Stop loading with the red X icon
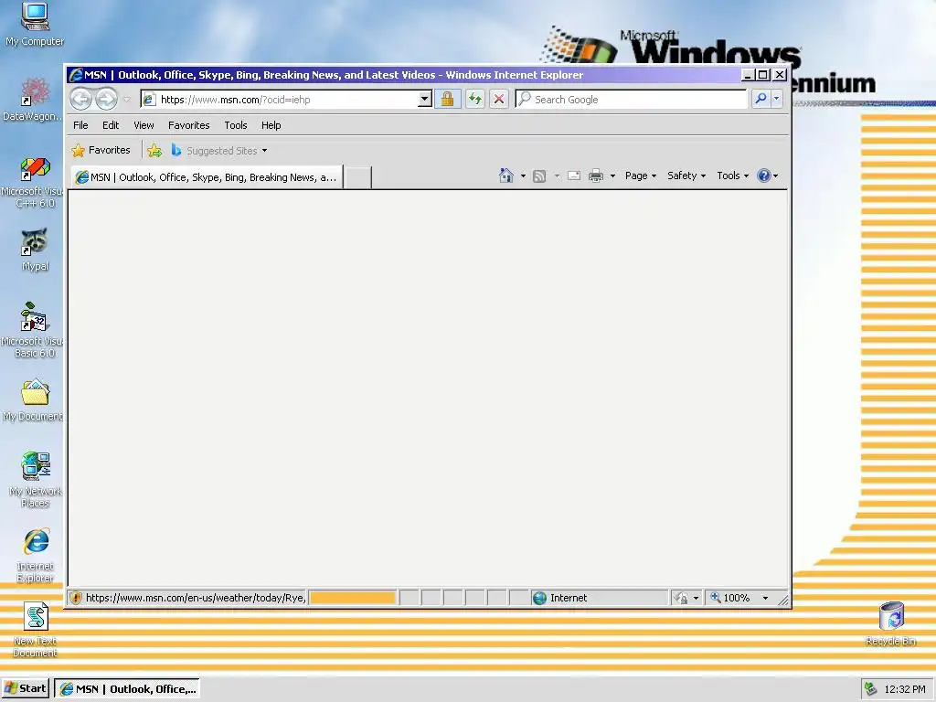 pos(499,99)
